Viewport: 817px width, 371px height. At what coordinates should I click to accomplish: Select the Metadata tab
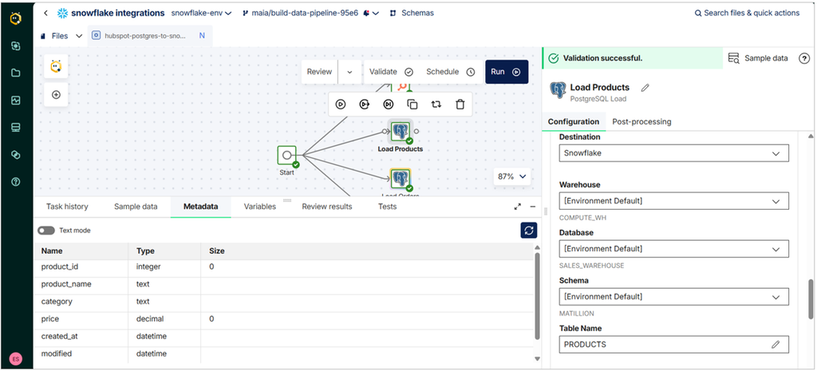point(200,207)
